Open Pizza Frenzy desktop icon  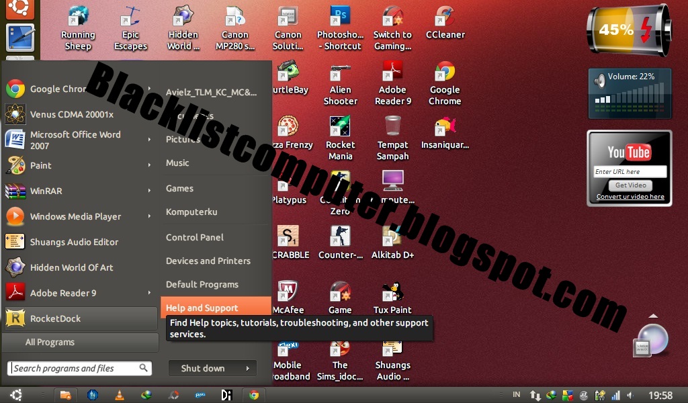coord(292,133)
